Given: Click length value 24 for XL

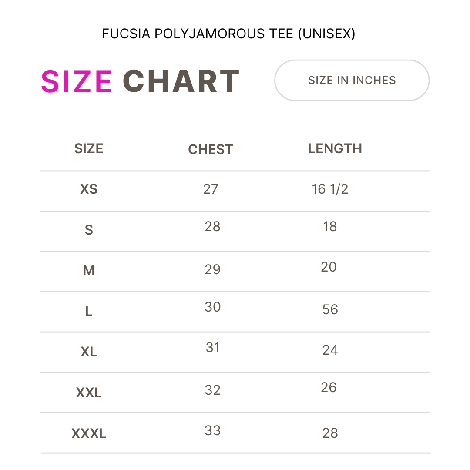Looking at the screenshot, I should pyautogui.click(x=330, y=350).
